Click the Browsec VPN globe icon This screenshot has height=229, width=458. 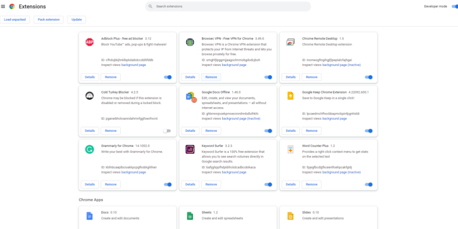point(190,42)
